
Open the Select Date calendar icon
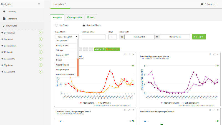122,37
